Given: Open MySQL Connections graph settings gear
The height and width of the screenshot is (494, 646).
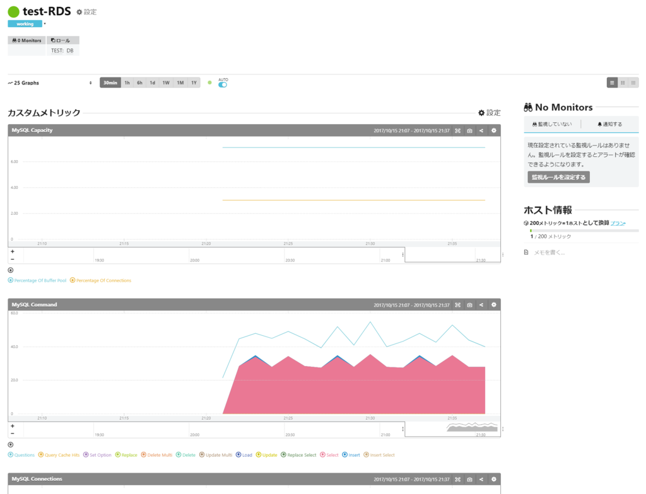Looking at the screenshot, I should [493, 479].
